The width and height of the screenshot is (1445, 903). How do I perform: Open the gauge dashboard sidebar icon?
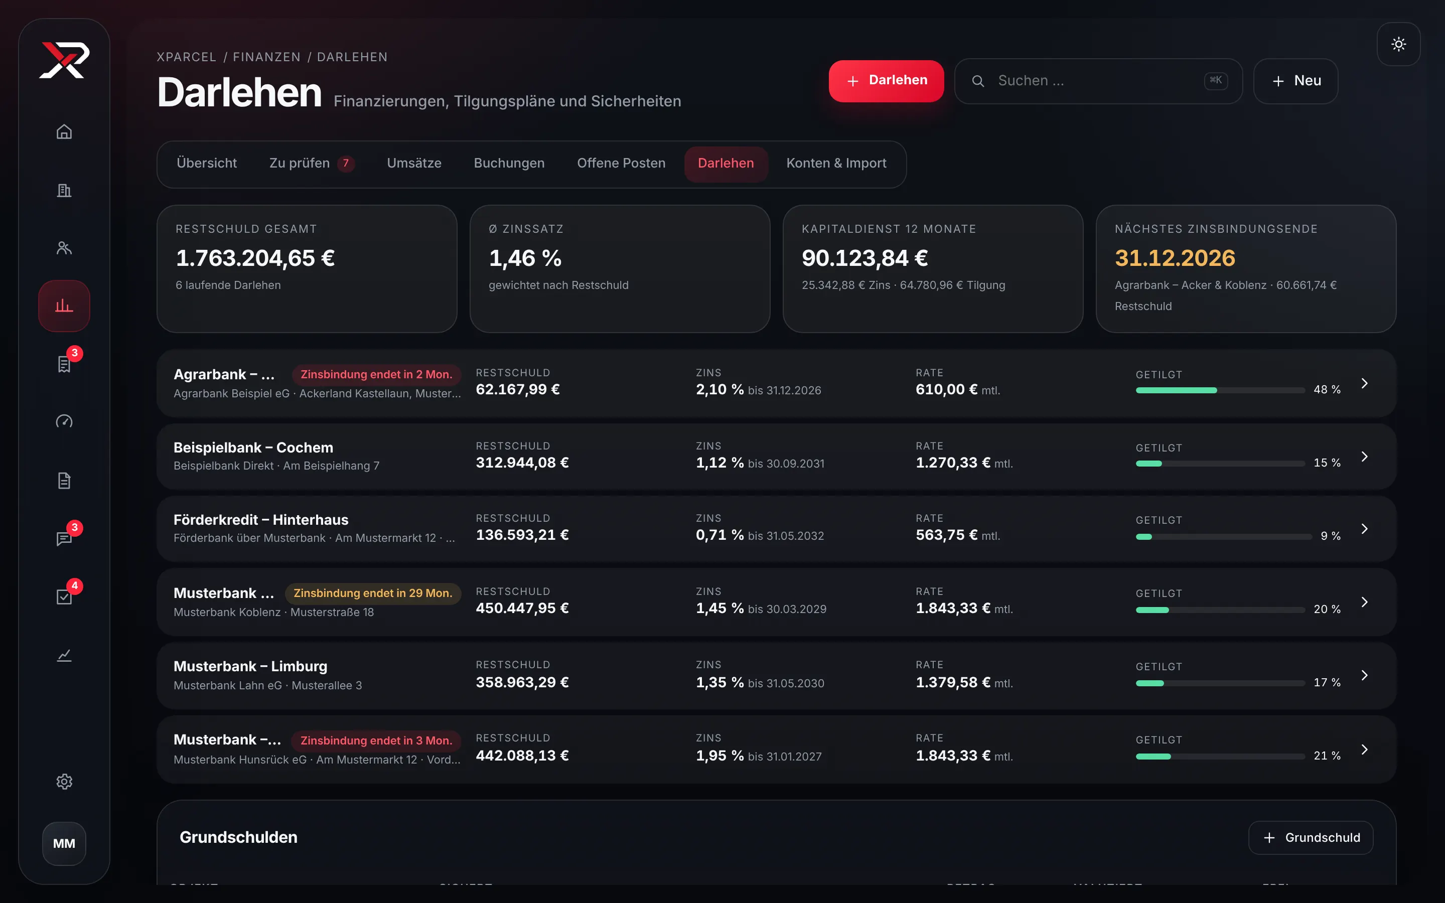tap(64, 421)
